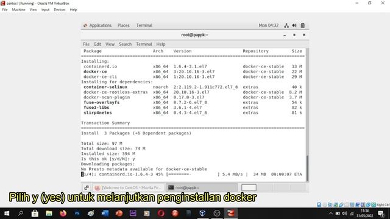The height and width of the screenshot is (219, 390).
Task: Open Photoshop from taskbar
Action: tap(77, 214)
